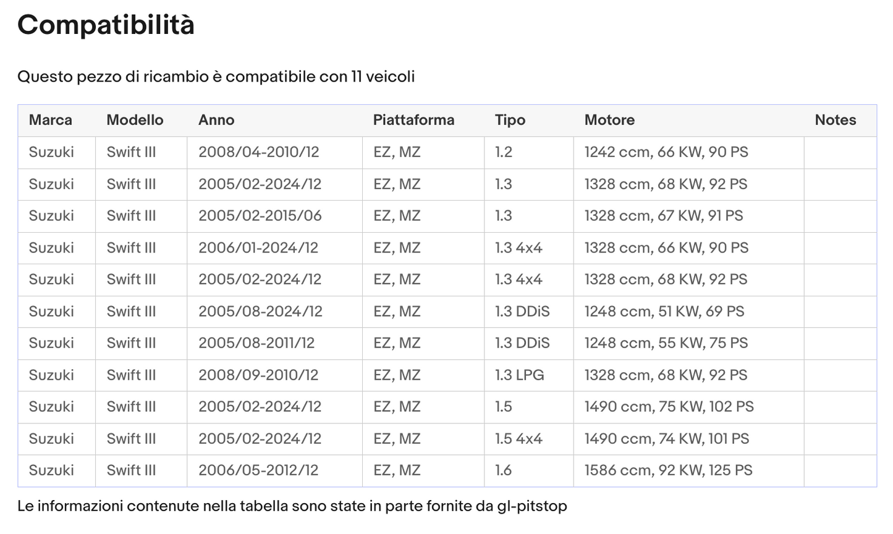Viewport: 893px width, 534px height.
Task: Click the 1490 ccm, 75 KW, 102 PS cell
Action: [x=669, y=407]
